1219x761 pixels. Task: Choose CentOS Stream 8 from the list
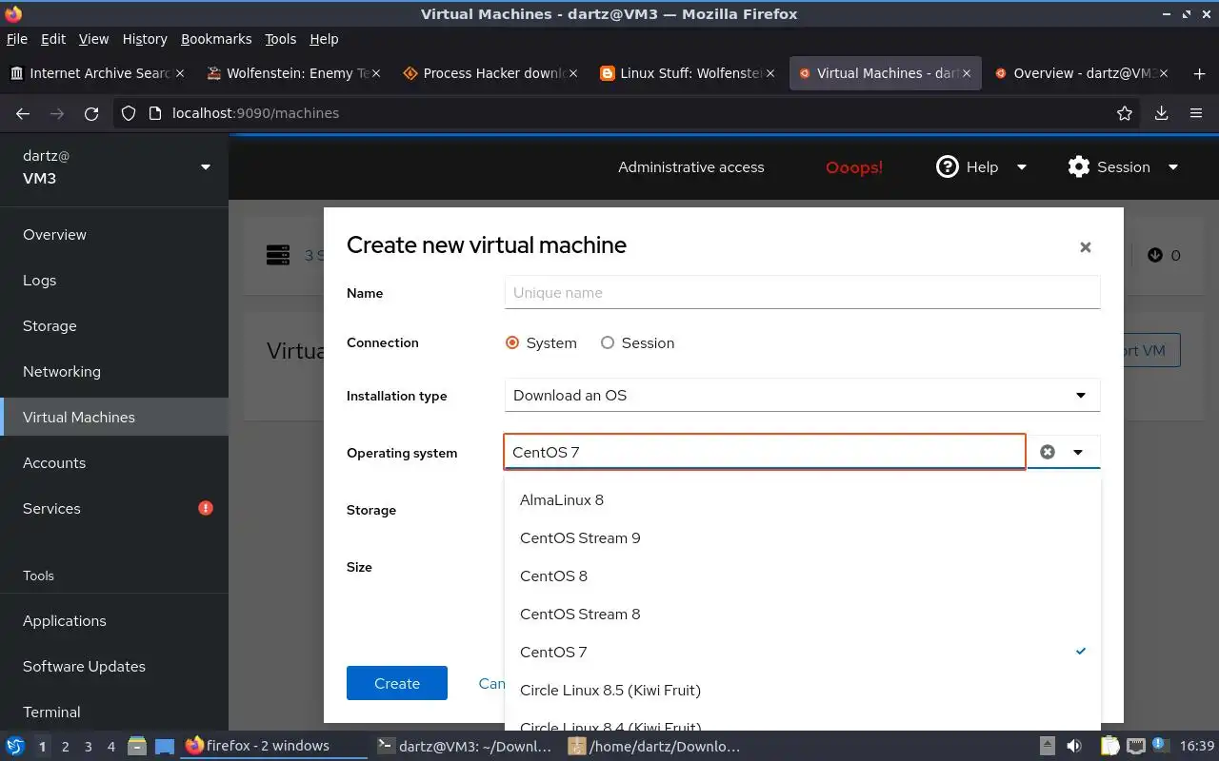pyautogui.click(x=802, y=615)
